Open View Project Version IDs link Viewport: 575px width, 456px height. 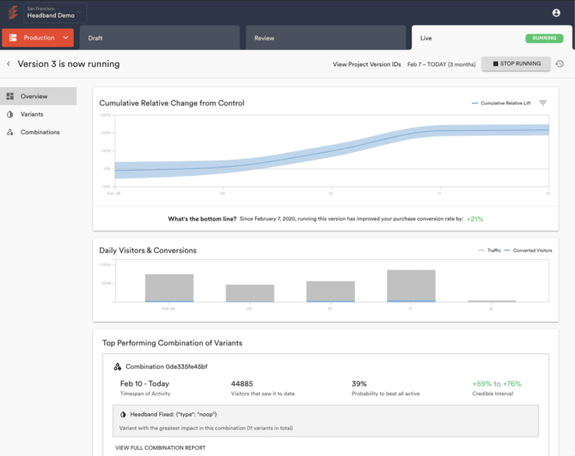tap(367, 64)
